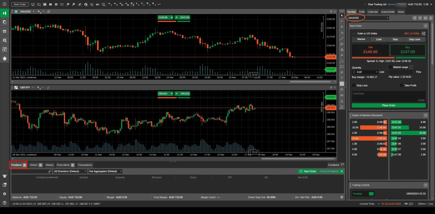Select the trend line drawing tool

click(x=342, y=38)
